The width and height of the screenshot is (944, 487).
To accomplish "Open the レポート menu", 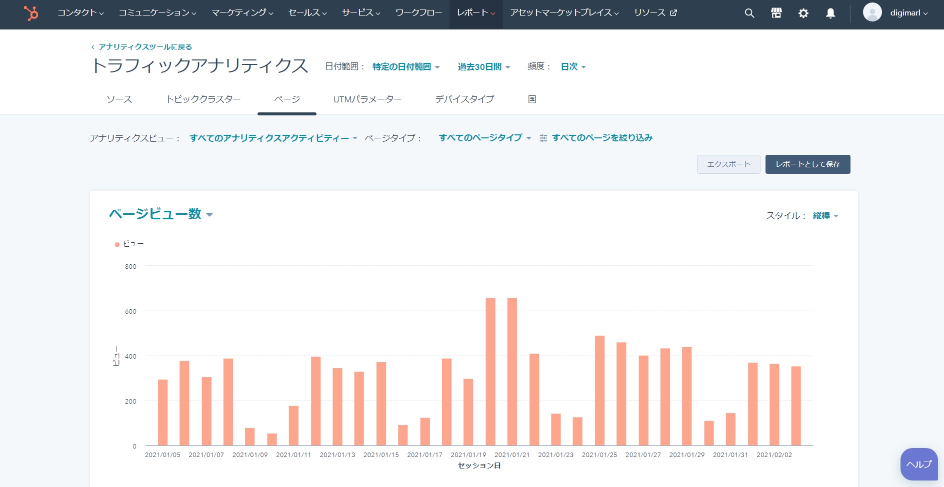I will [x=476, y=13].
